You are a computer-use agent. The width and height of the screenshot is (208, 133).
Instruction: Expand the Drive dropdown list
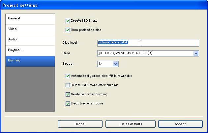tap(196, 53)
